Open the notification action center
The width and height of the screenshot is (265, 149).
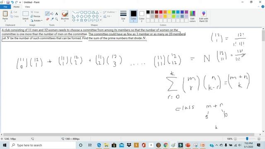click(258, 145)
